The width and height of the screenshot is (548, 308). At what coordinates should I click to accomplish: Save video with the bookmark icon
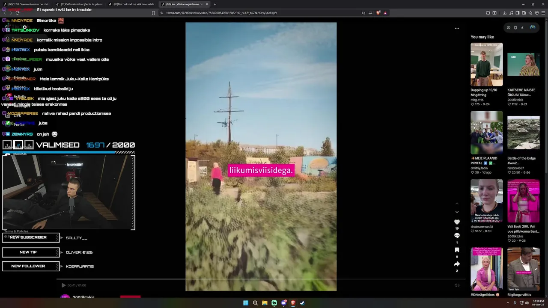coord(457,250)
